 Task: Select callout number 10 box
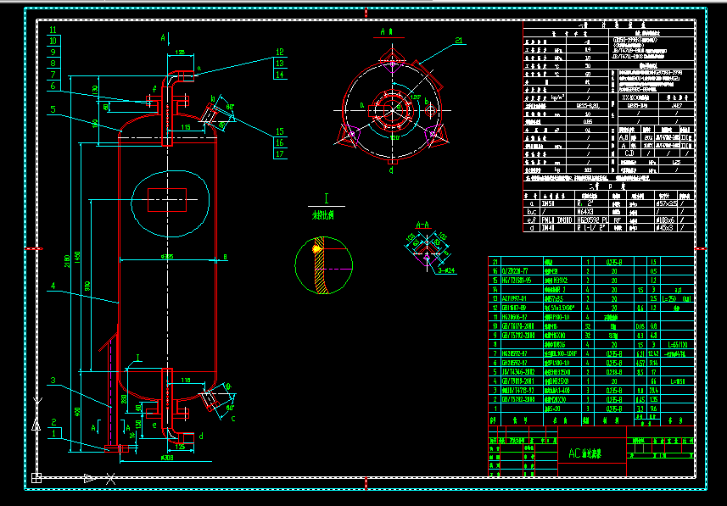pyautogui.click(x=53, y=42)
